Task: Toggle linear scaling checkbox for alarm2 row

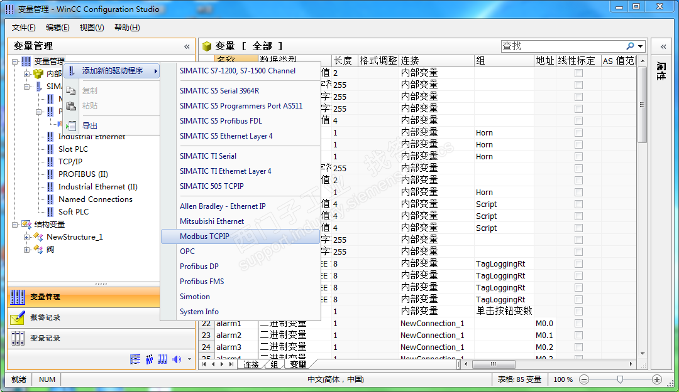Action: (578, 336)
